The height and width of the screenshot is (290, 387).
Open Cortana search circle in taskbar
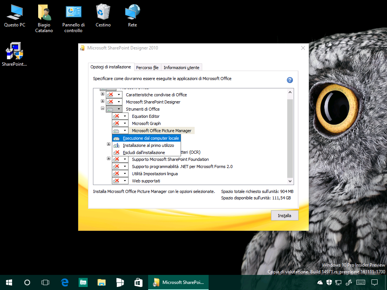pos(27,282)
